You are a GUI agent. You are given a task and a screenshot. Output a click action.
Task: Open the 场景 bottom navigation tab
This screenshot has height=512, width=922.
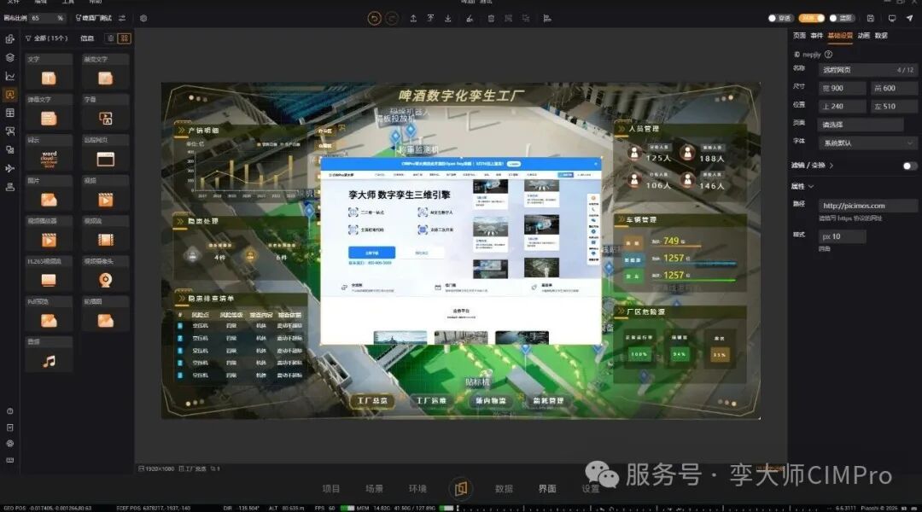click(x=374, y=488)
